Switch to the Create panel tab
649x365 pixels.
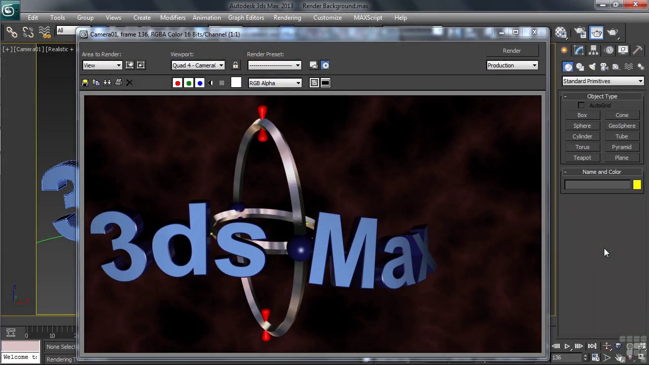click(x=564, y=50)
